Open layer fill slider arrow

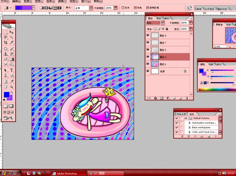pos(191,29)
